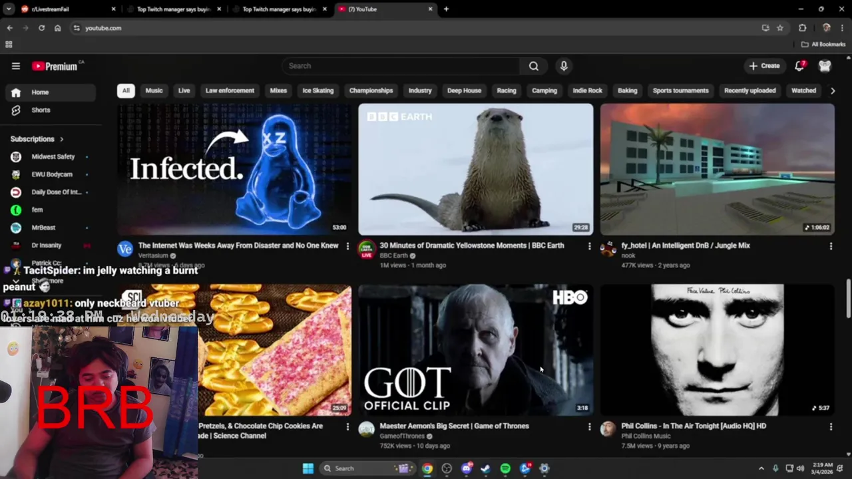This screenshot has height=479, width=852.
Task: Play the otter Yellowstone thumbnail
Action: click(x=475, y=169)
